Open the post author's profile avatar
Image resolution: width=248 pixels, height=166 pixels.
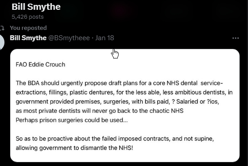[2, 42]
